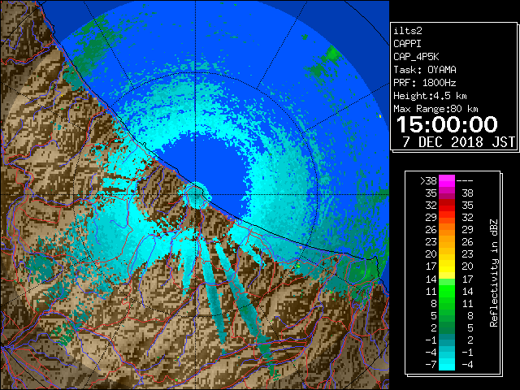Click the teal -1 to 2 dBZ swatch
The image size is (520, 390).
[x=447, y=340]
